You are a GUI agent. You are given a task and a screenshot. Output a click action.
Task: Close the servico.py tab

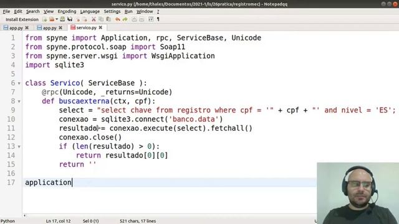[x=100, y=27]
